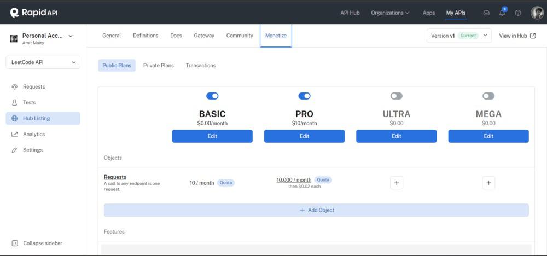Expand the Personal Account switcher
This screenshot has height=256, width=547.
[x=71, y=36]
